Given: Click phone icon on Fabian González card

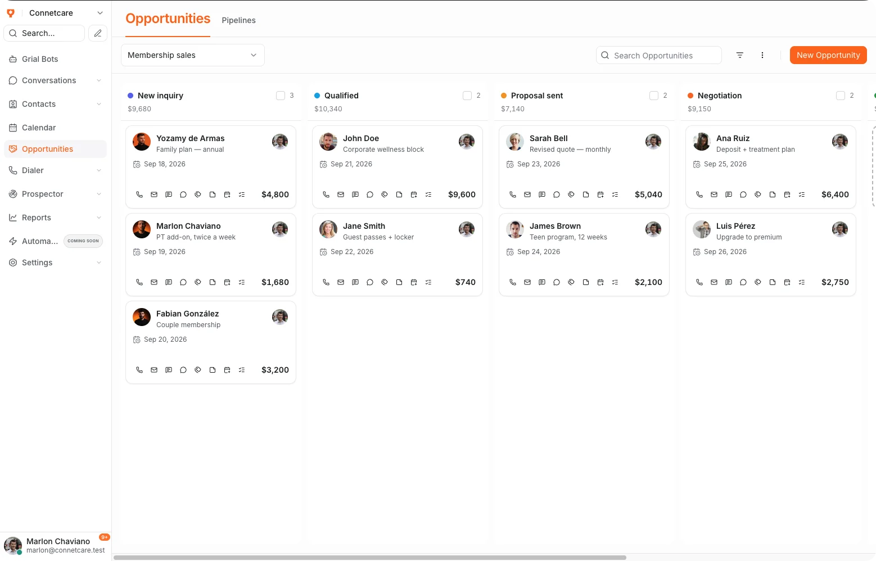Looking at the screenshot, I should [139, 370].
